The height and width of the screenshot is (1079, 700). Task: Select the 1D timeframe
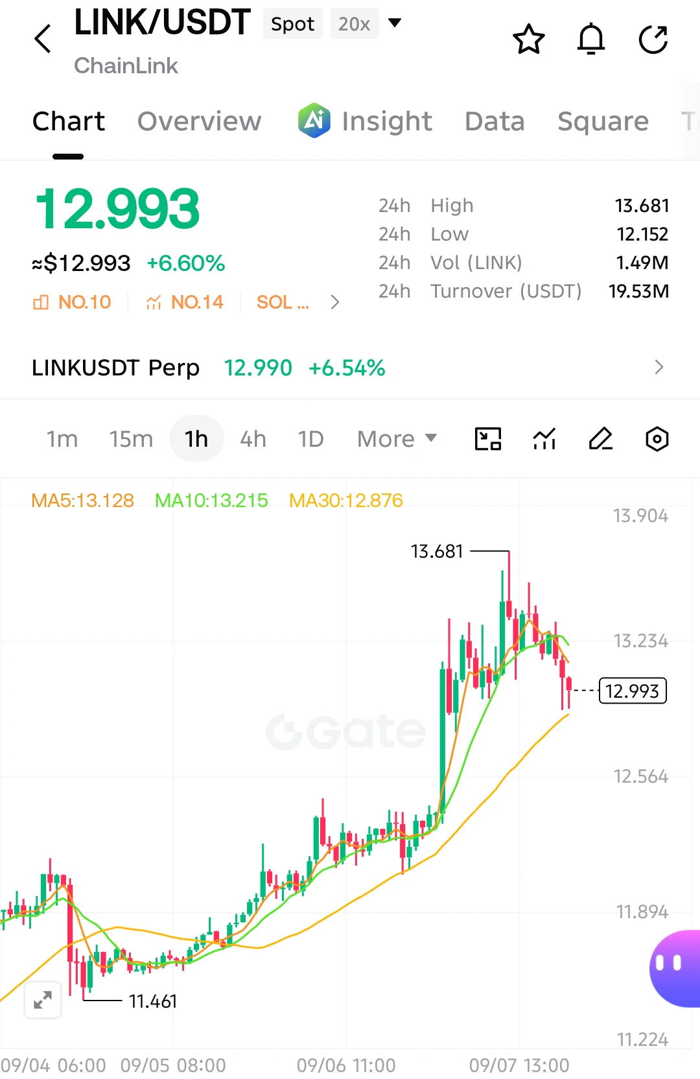click(x=311, y=439)
